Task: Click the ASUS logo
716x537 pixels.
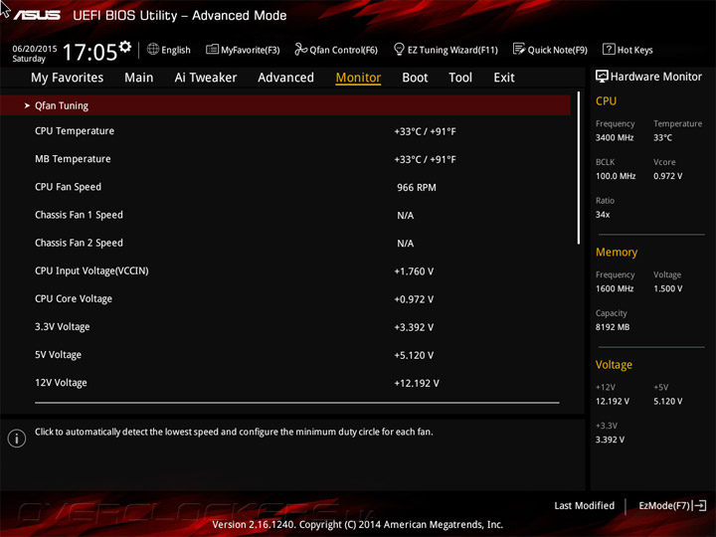Action: coord(37,15)
